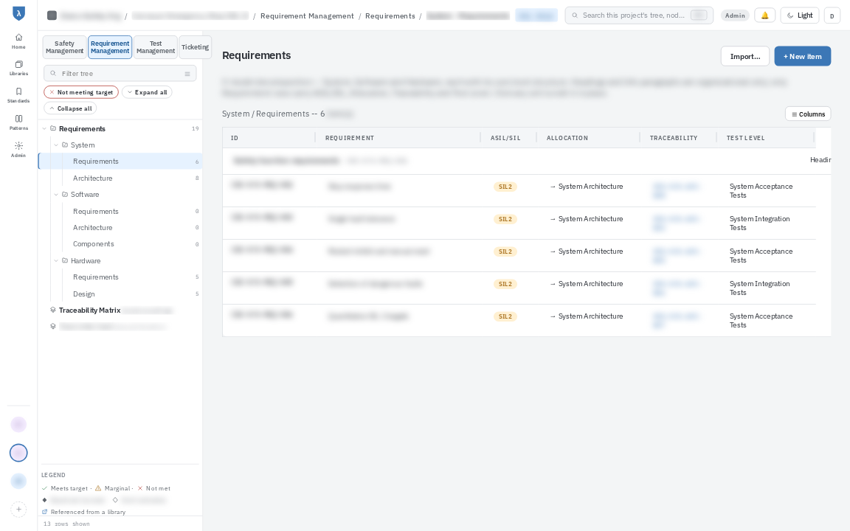Click the Test Level column header

click(x=745, y=138)
